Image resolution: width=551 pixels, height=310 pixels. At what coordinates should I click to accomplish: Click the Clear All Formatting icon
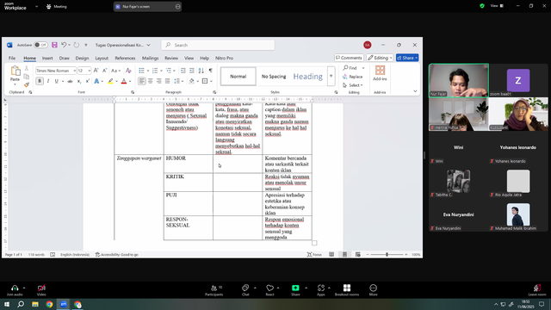coord(128,71)
